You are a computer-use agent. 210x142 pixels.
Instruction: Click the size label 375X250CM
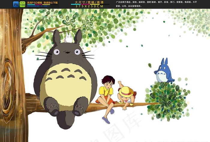pos(89,6)
